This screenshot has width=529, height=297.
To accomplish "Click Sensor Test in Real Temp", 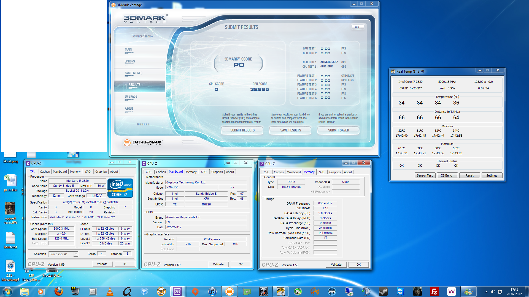I will (x=425, y=175).
